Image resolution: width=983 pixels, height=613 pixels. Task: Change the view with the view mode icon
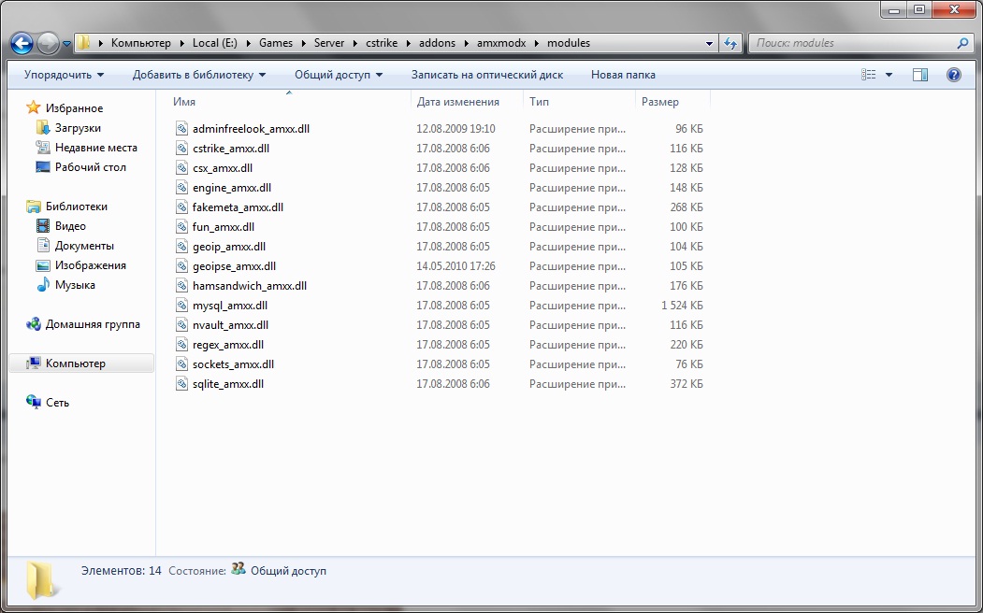tap(869, 75)
